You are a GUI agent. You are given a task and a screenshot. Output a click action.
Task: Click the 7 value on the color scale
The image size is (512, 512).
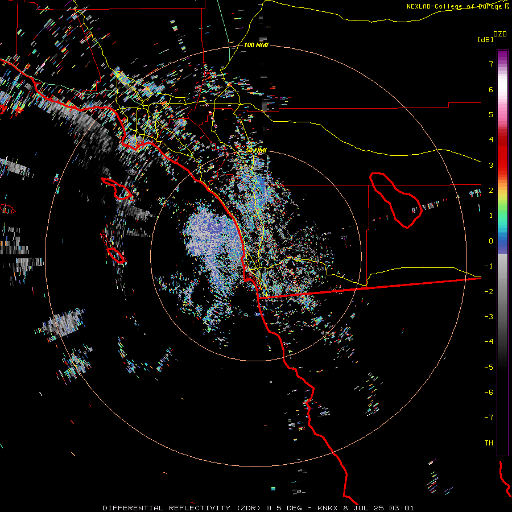coord(491,64)
